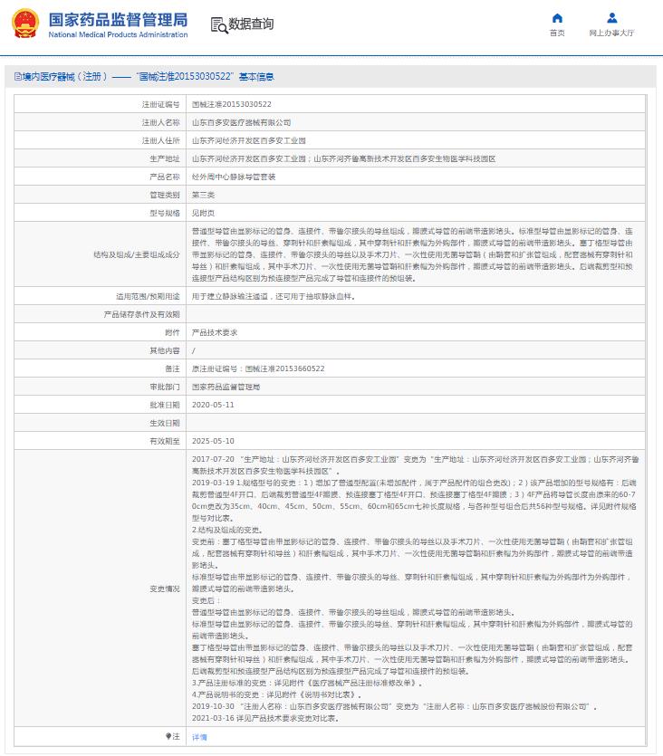663x756 pixels.
Task: Select approval date 2020-05-11
Action: click(x=213, y=405)
